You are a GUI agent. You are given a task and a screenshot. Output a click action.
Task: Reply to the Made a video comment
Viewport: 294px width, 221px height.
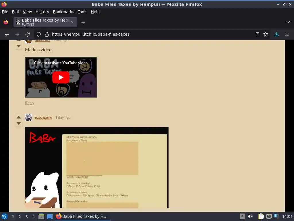point(30,103)
